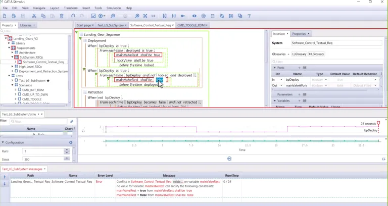Click the percent-like nodes toolbar icon
The width and height of the screenshot is (388, 206).
[x=222, y=16]
